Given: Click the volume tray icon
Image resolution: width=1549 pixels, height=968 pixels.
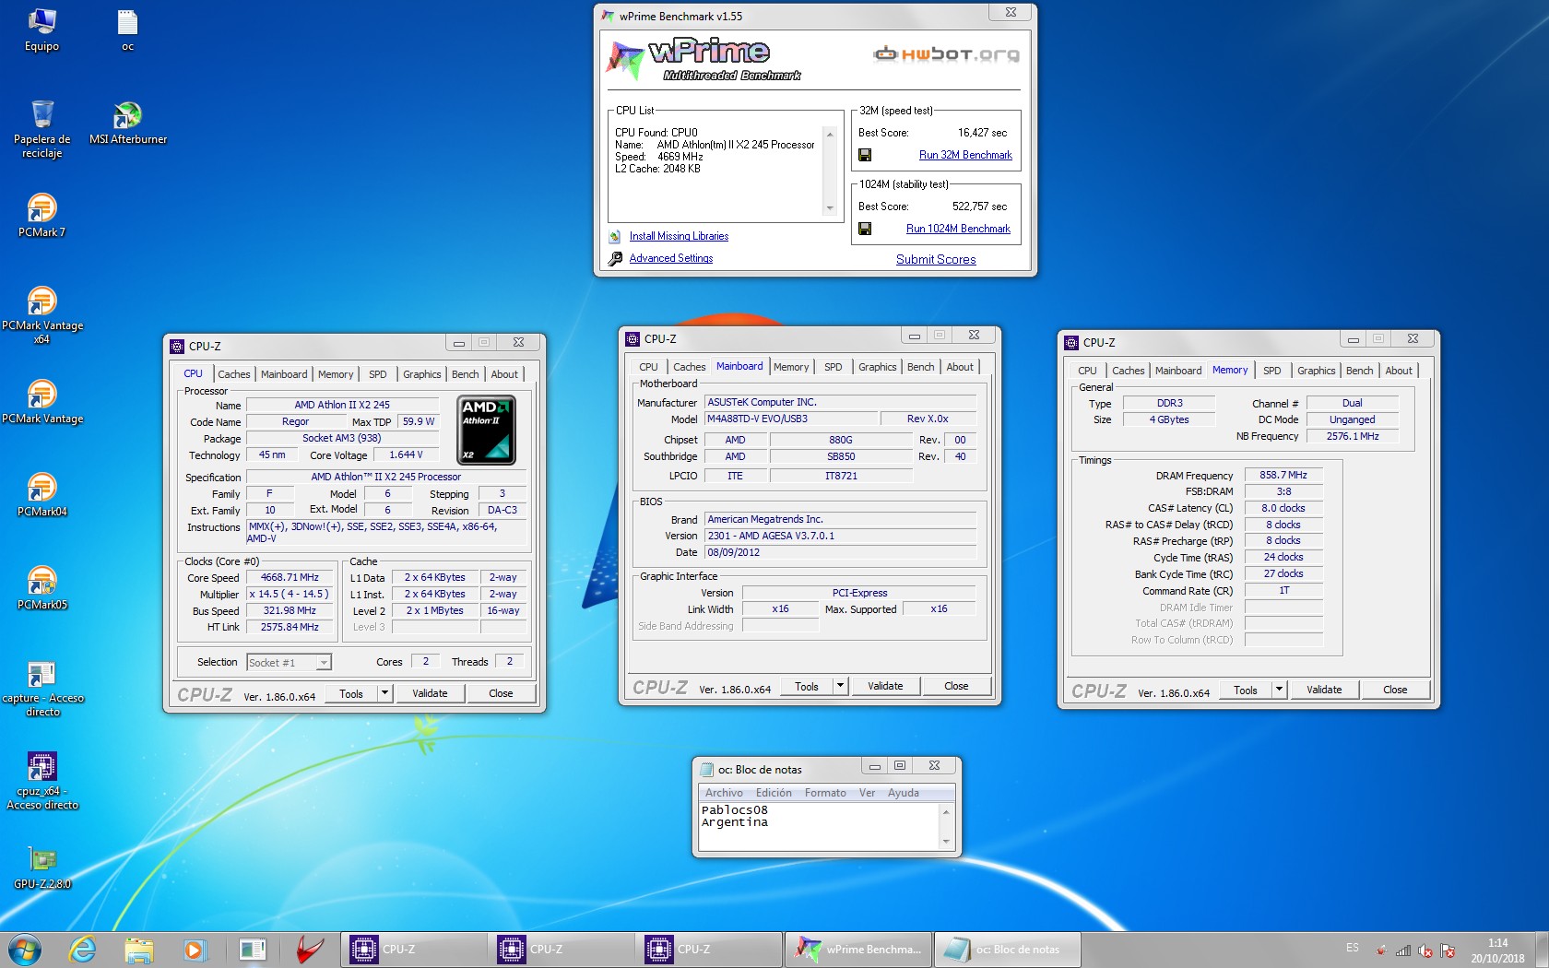Looking at the screenshot, I should pyautogui.click(x=1425, y=950).
